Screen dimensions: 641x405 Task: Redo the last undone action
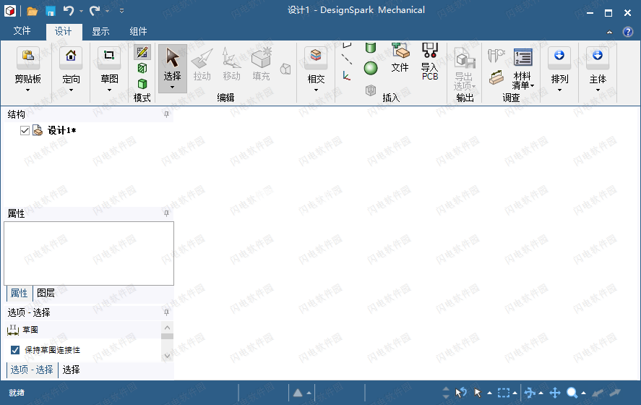pos(95,11)
